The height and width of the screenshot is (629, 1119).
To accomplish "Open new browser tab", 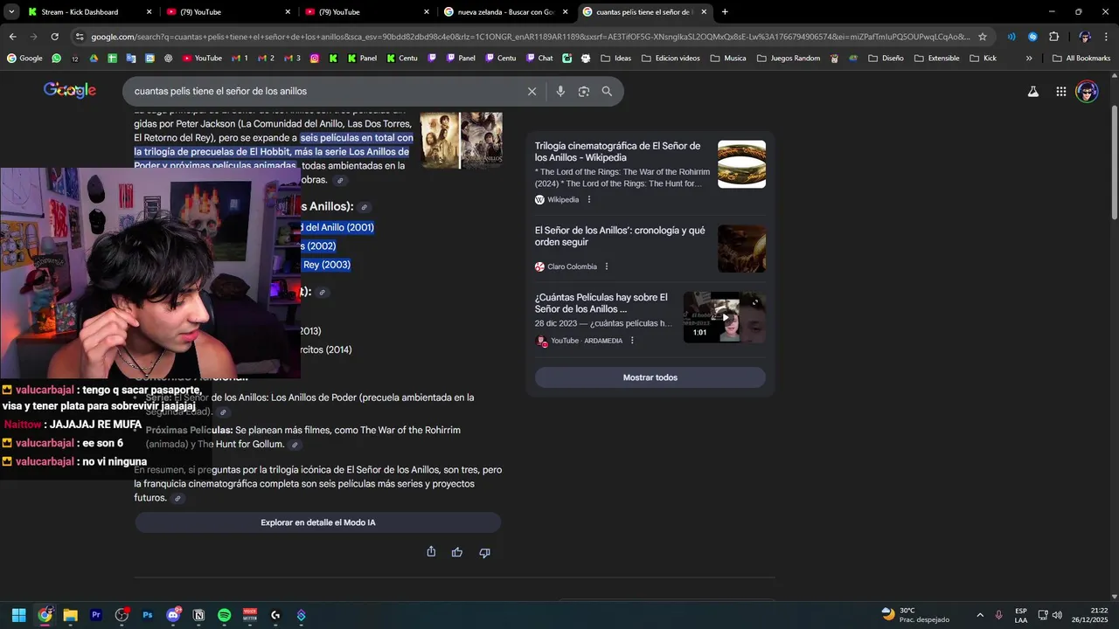I will coord(725,12).
